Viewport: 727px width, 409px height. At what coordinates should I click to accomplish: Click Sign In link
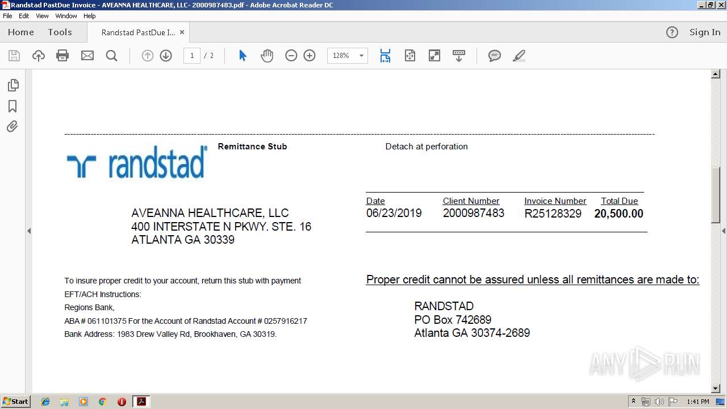pyautogui.click(x=705, y=32)
